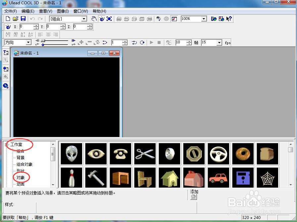Click the reverse key frames icon
Viewport: 297px width, 222px height.
click(97, 42)
